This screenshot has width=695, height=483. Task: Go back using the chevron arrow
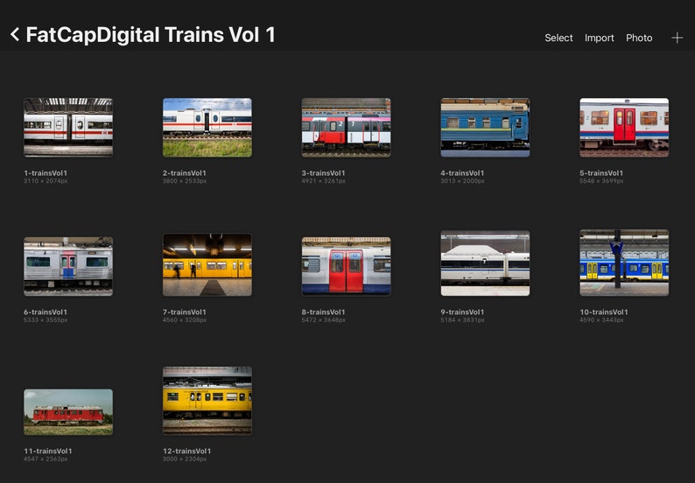coord(15,35)
